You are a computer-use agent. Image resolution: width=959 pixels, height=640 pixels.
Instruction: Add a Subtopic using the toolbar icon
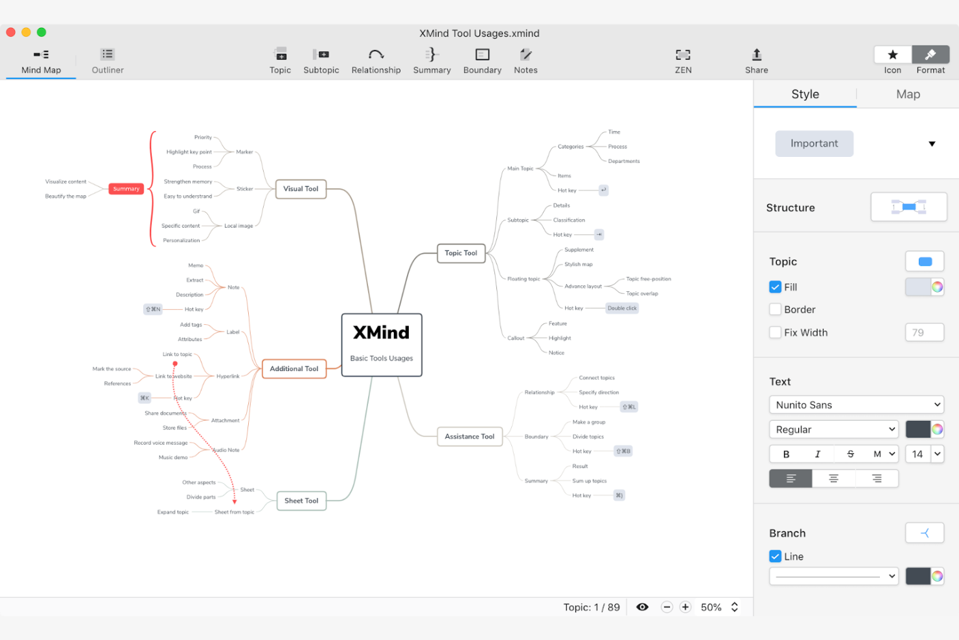click(321, 60)
